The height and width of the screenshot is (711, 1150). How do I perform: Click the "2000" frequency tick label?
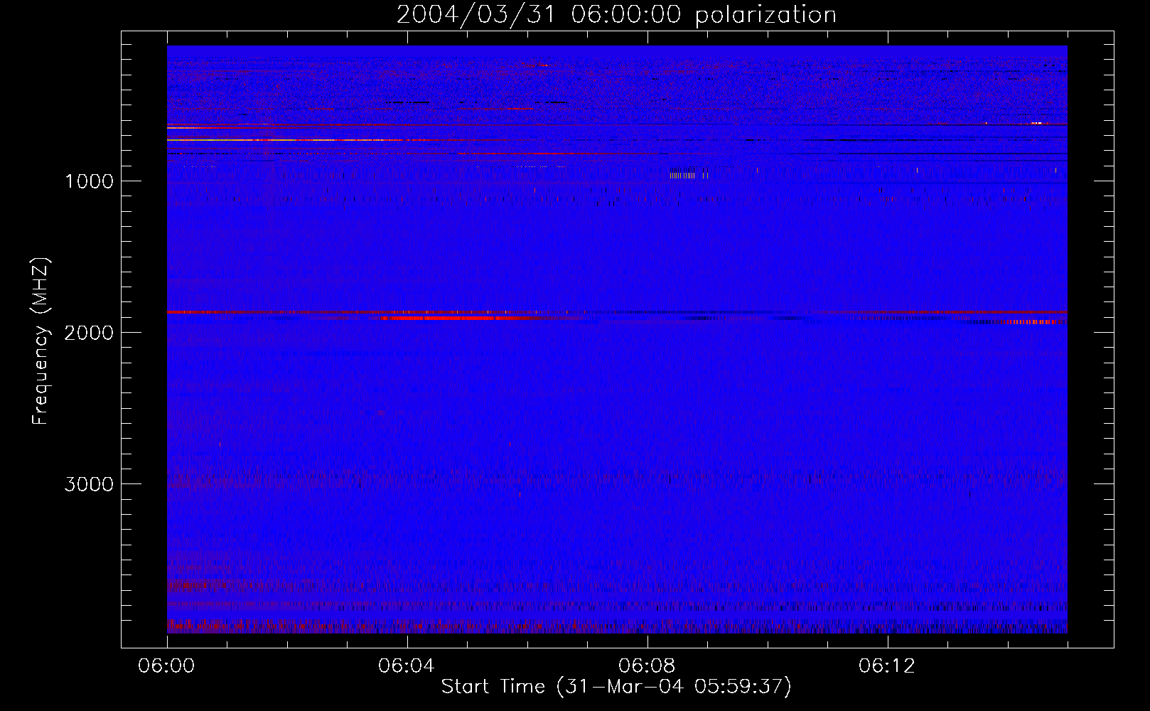[89, 333]
